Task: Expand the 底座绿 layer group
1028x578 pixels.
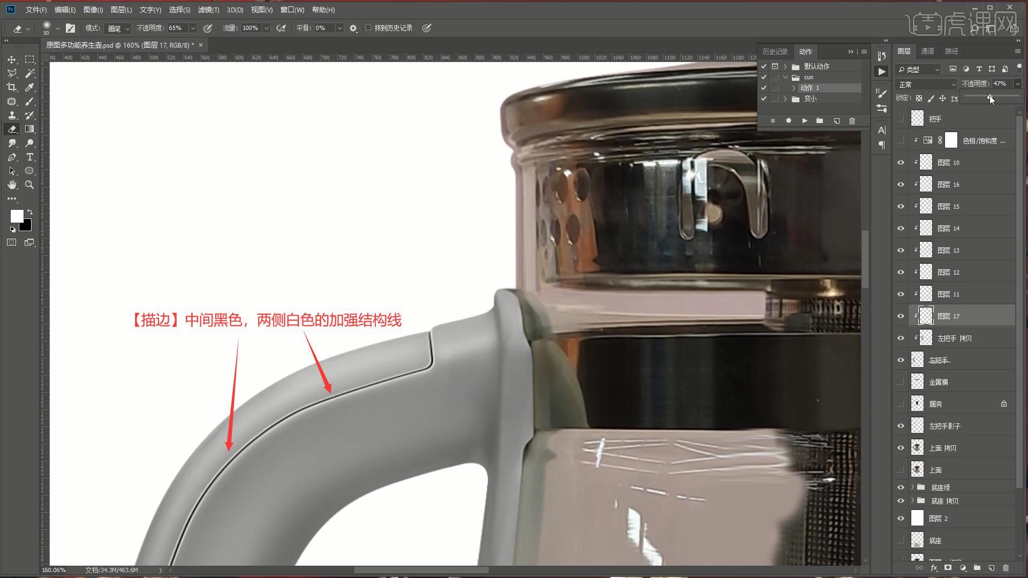Action: pyautogui.click(x=912, y=487)
